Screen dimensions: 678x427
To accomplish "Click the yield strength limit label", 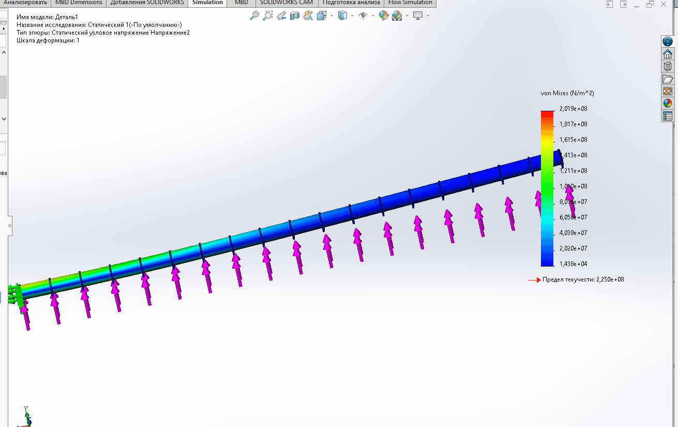I will click(x=583, y=279).
